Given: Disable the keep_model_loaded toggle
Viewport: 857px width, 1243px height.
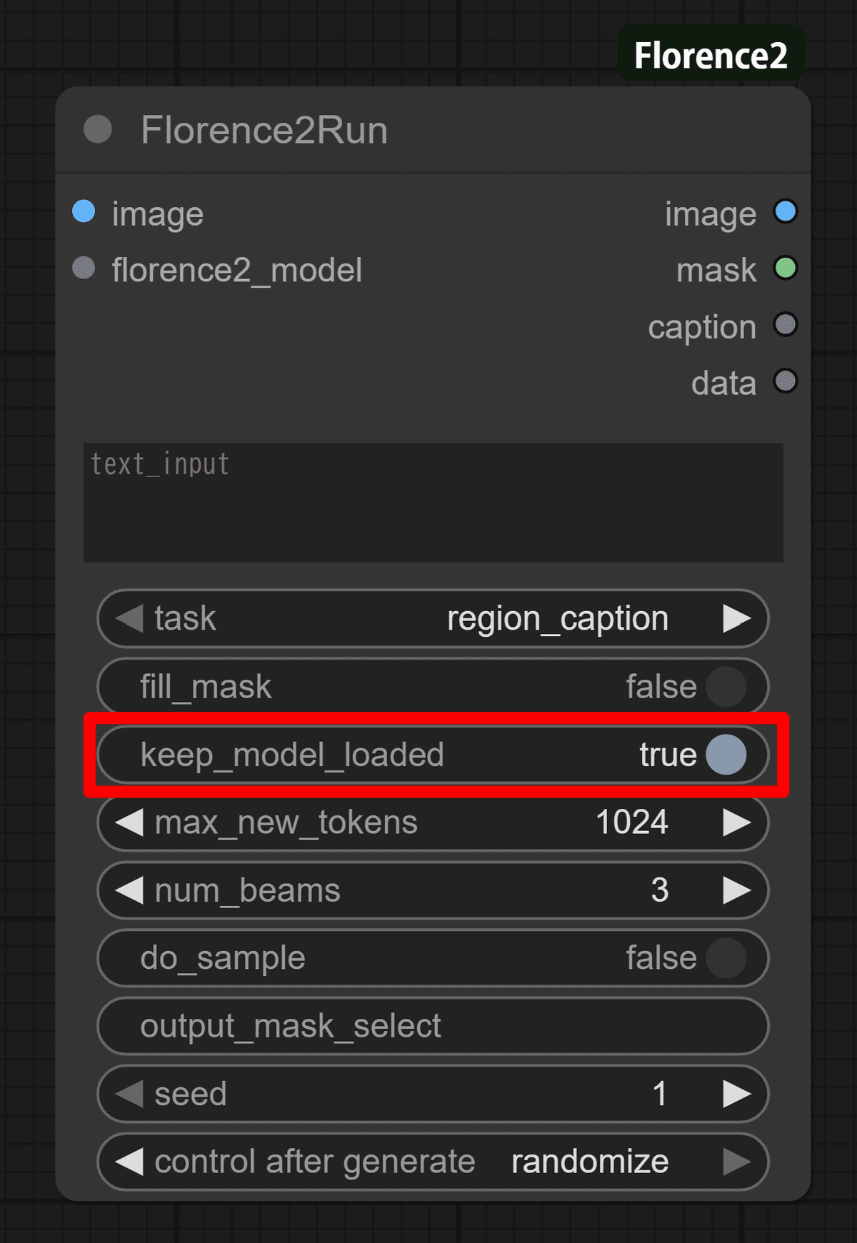Looking at the screenshot, I should tap(726, 755).
